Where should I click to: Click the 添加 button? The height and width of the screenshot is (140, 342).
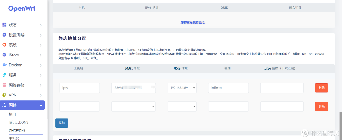[62, 123]
